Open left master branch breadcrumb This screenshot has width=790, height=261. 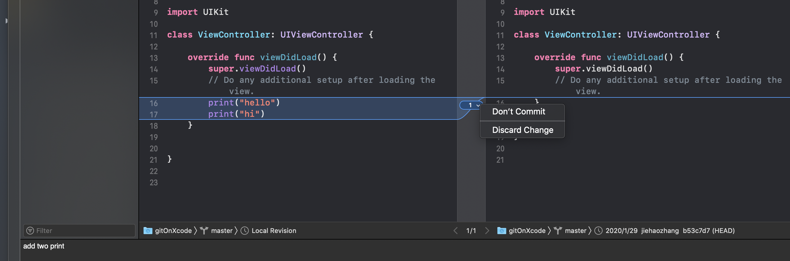[222, 230]
